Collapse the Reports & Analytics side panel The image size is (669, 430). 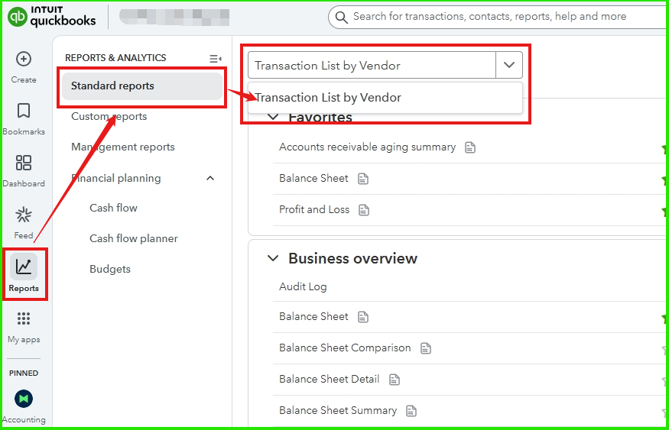(x=216, y=58)
